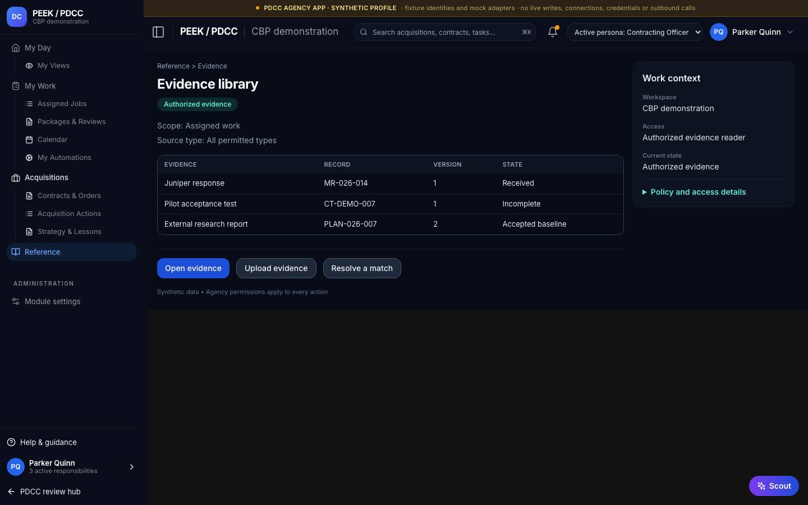Select the Pilot acceptance test row

coord(391,204)
